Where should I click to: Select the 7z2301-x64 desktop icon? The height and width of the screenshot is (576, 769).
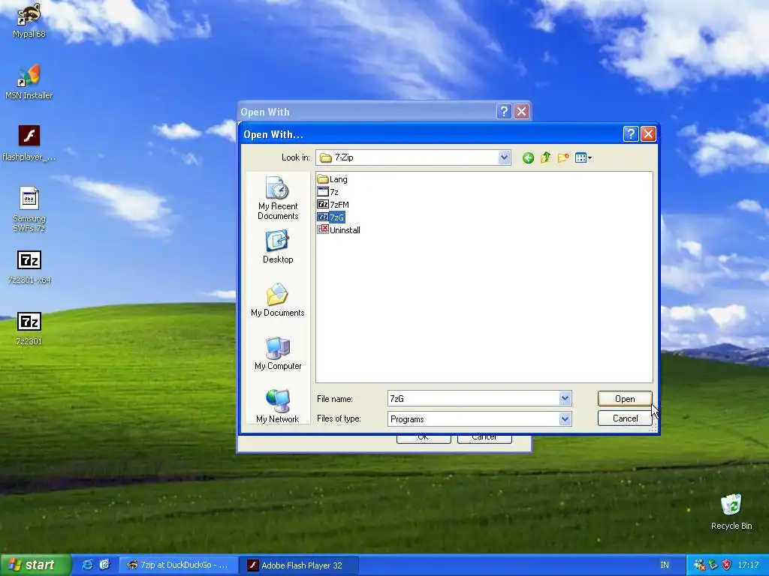pyautogui.click(x=29, y=267)
